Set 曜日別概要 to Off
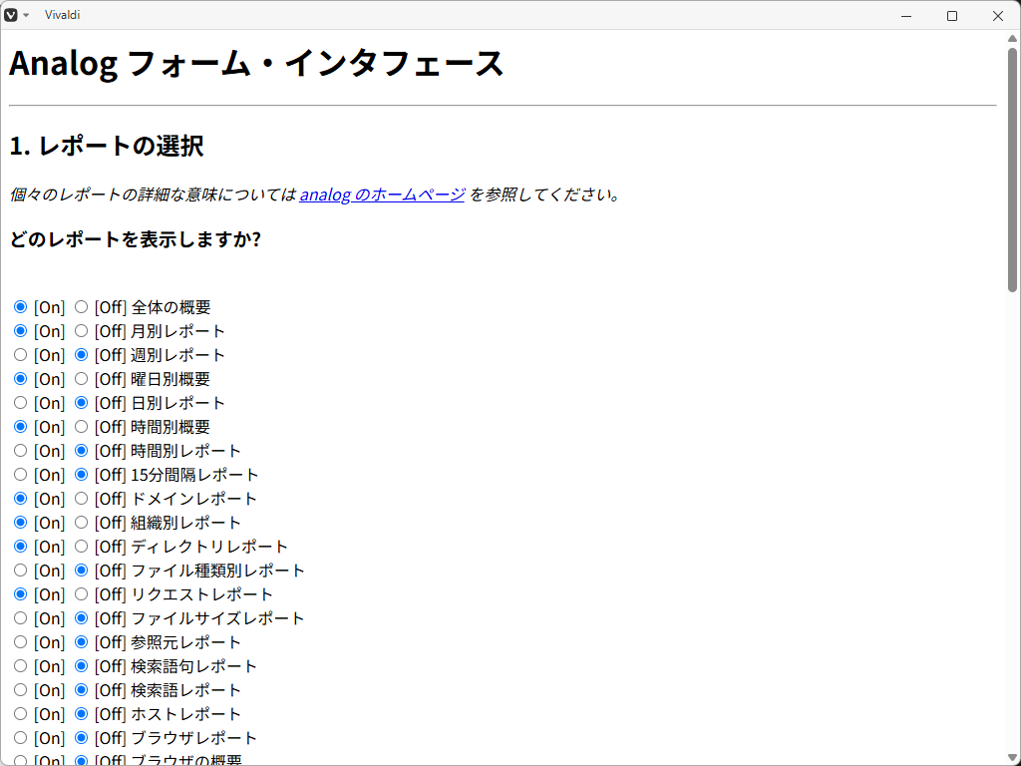Screen dimensions: 1021x766 (81, 378)
